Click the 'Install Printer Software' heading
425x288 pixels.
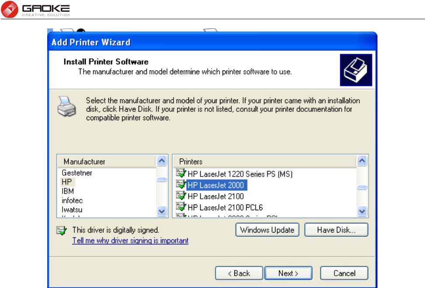(x=106, y=62)
